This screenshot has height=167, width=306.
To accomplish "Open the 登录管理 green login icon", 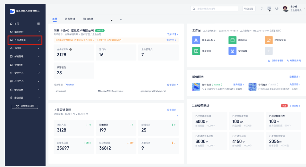I will coord(196,51).
